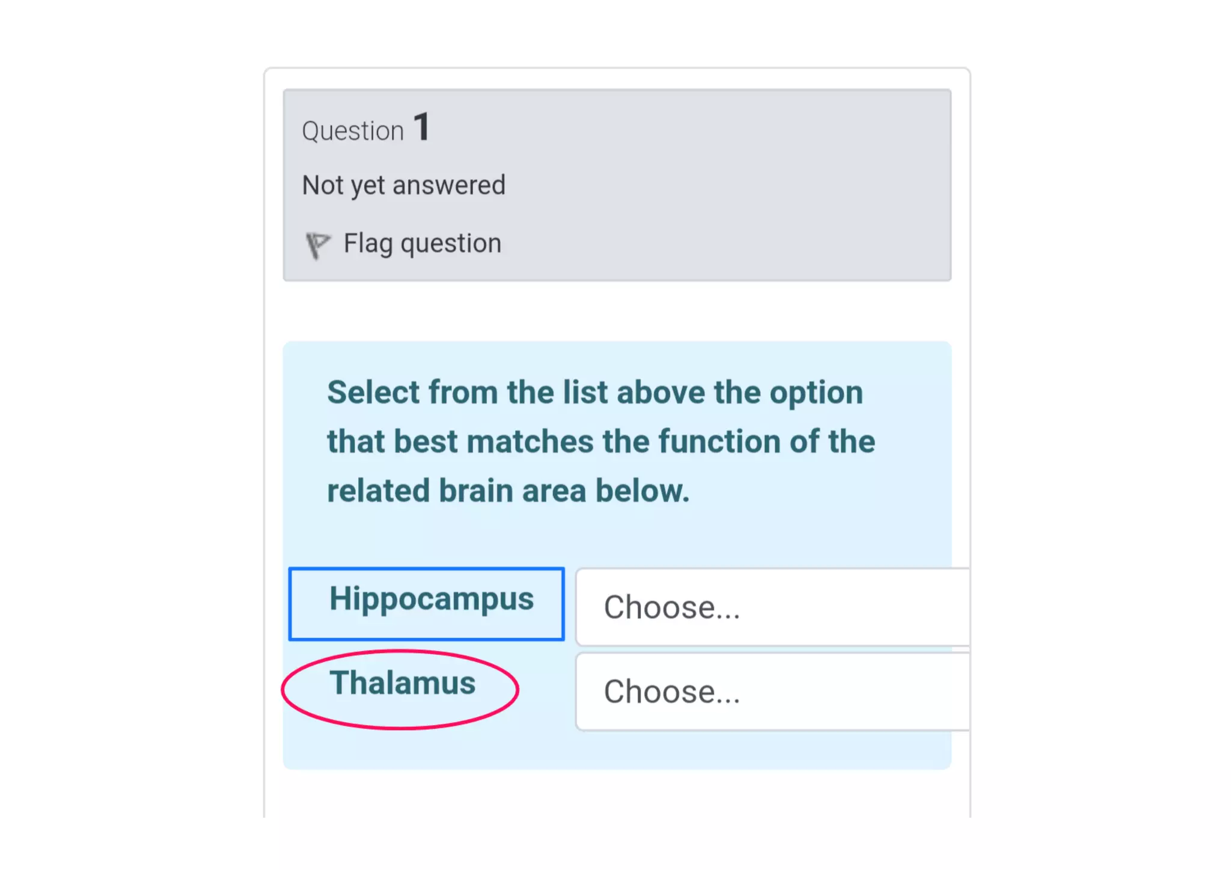
Task: Click the line 'Select from the list above'
Action: (594, 393)
